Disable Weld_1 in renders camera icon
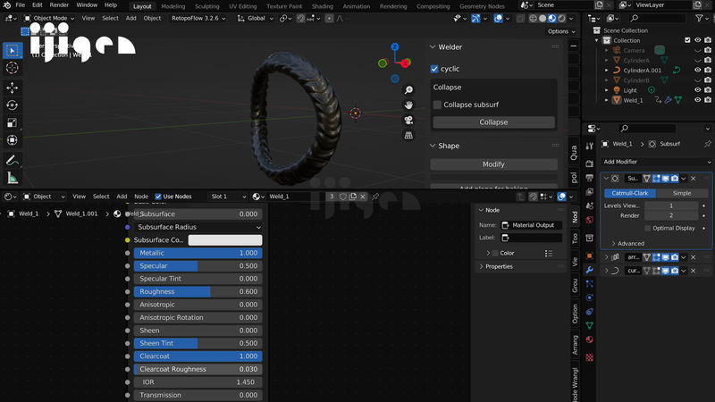The height and width of the screenshot is (402, 715). click(707, 100)
